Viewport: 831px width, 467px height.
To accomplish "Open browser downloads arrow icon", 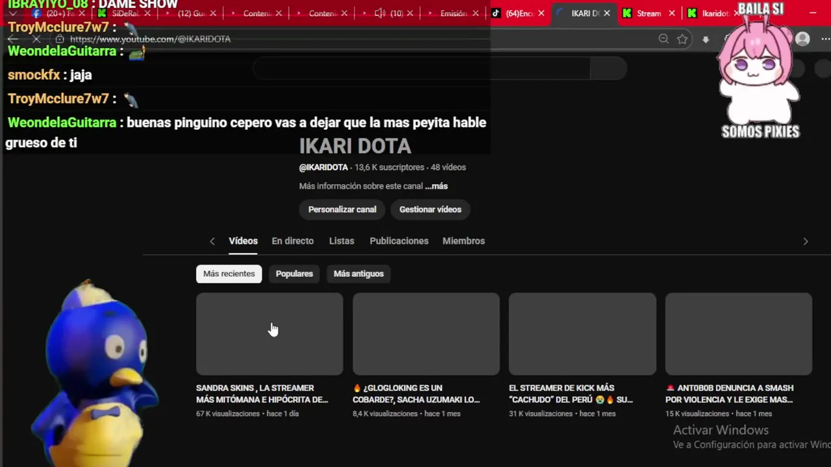I will pos(706,40).
